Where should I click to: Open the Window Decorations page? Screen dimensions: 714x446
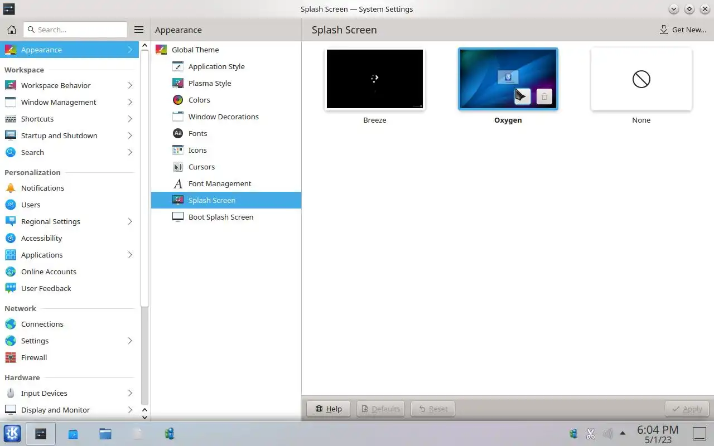[x=226, y=117]
